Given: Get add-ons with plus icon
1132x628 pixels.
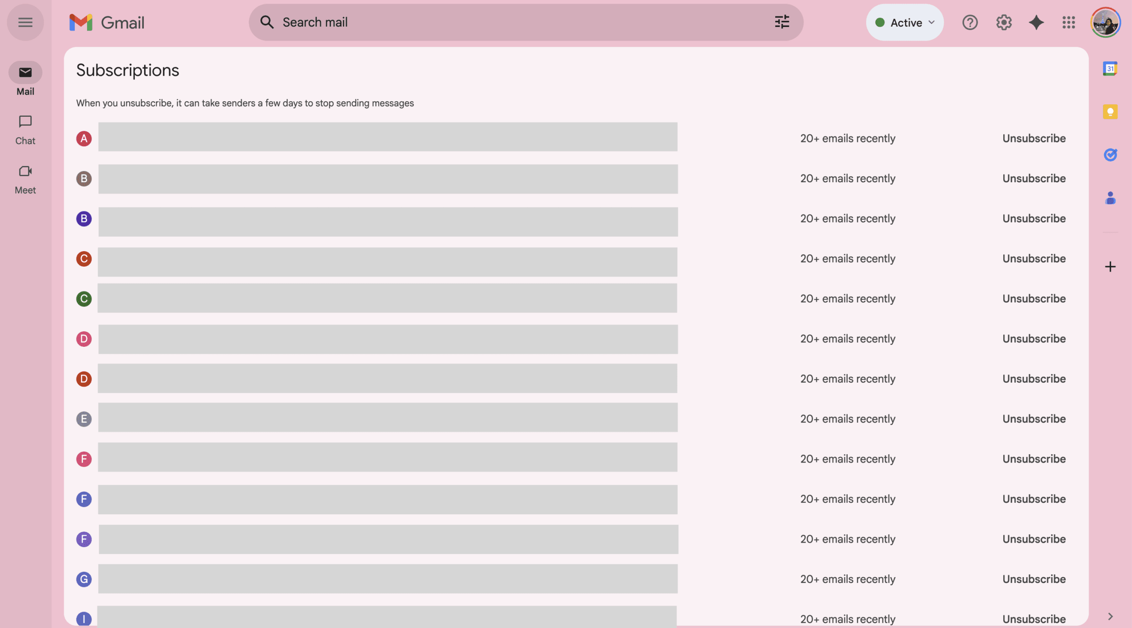Looking at the screenshot, I should (1110, 267).
